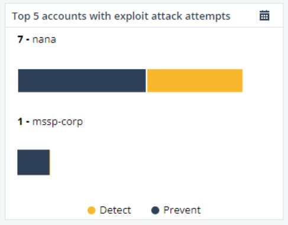Toggle the Detect legend series
The width and height of the screenshot is (288, 225).
point(109,210)
